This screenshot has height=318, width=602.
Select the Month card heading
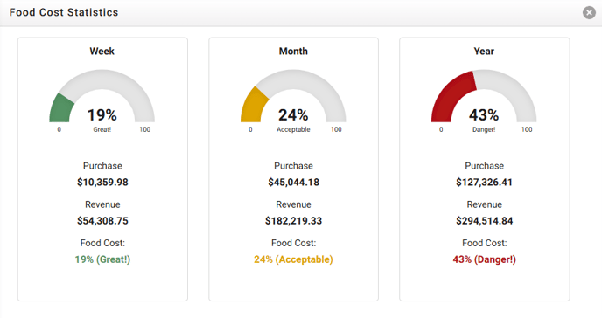[293, 51]
